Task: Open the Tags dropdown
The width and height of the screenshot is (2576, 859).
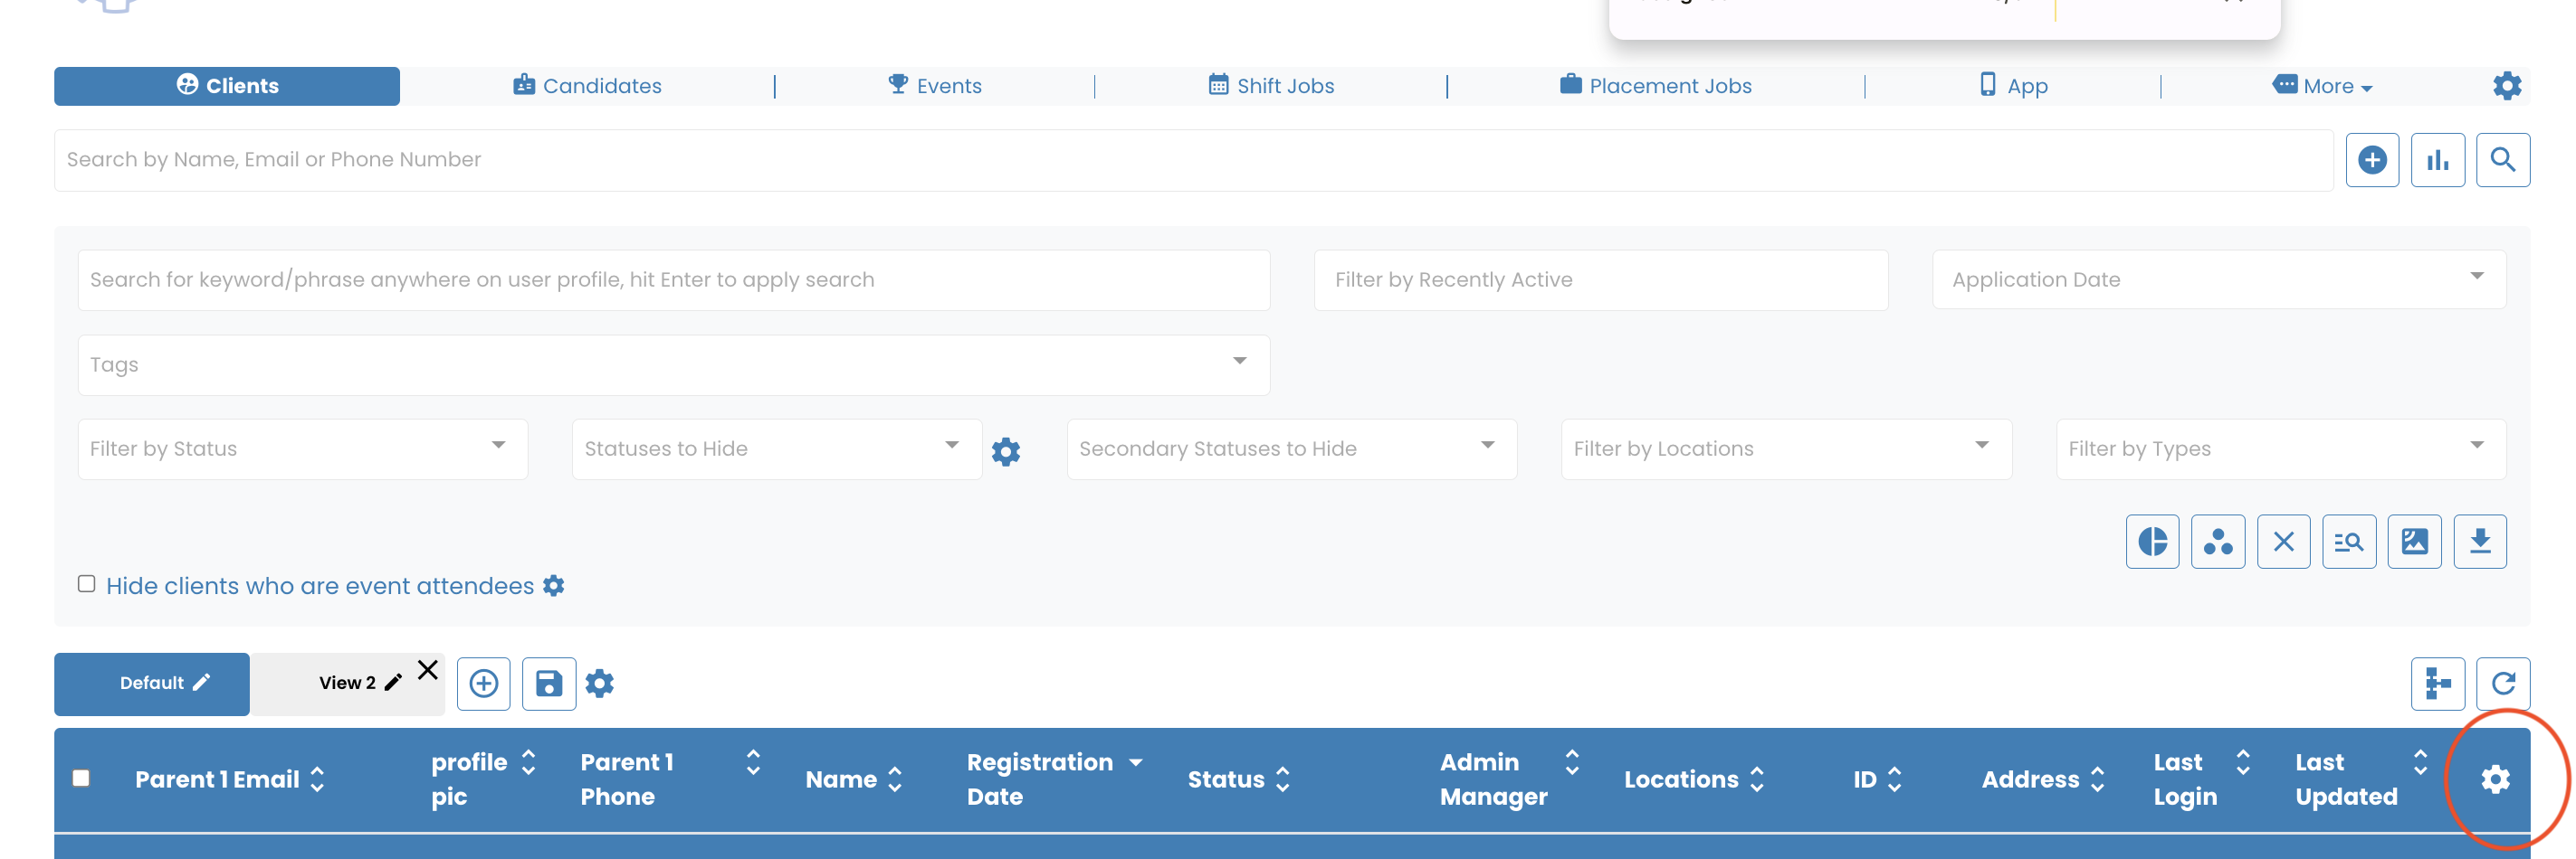Action: click(x=673, y=364)
